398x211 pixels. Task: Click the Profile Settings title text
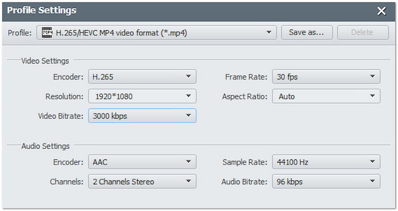pyautogui.click(x=42, y=10)
